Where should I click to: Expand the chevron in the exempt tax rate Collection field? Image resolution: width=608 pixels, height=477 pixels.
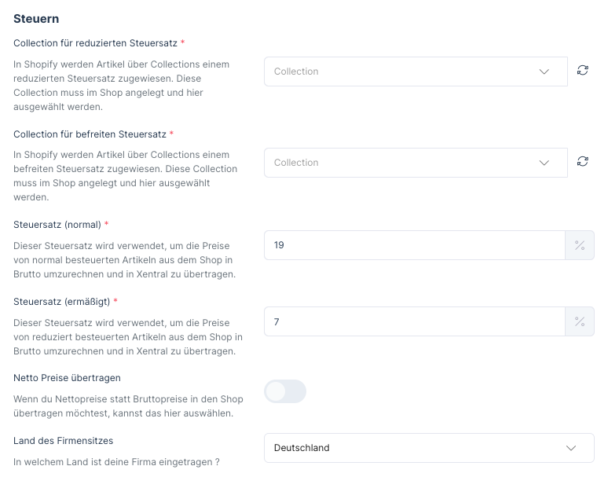coord(544,163)
